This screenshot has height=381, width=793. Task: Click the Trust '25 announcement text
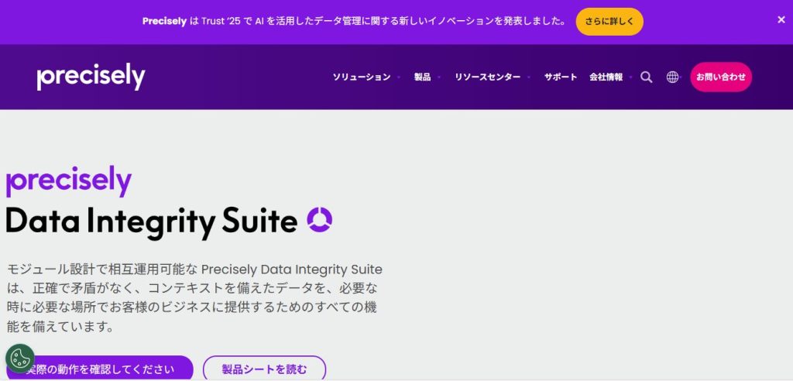click(x=354, y=21)
